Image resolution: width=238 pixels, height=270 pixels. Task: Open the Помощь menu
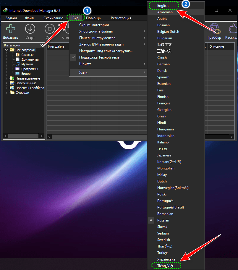coord(93,18)
